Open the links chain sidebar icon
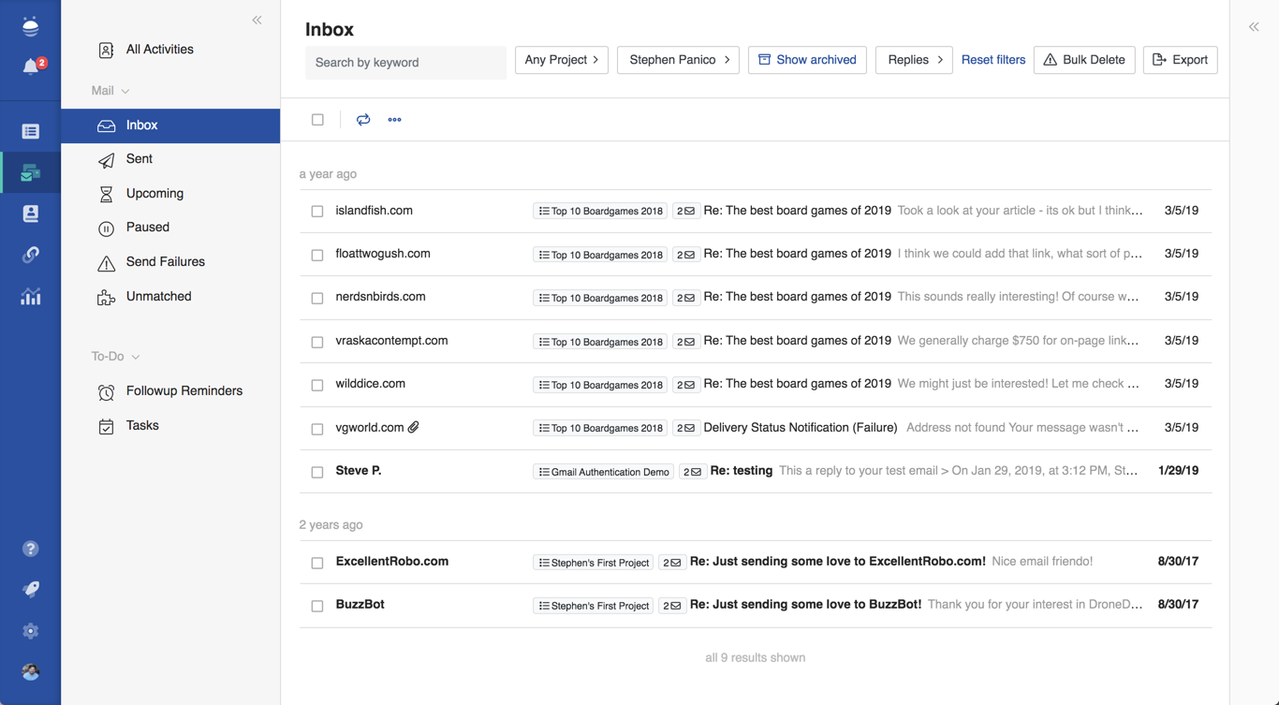The width and height of the screenshot is (1279, 705). (31, 255)
